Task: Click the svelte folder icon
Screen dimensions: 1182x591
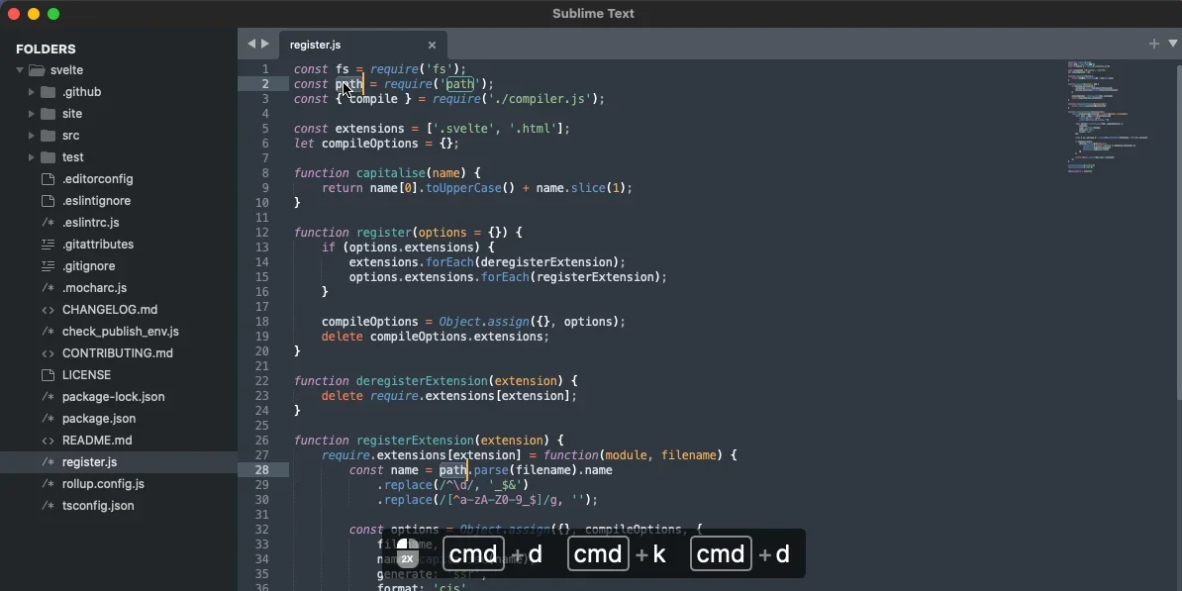Action: [x=37, y=70]
